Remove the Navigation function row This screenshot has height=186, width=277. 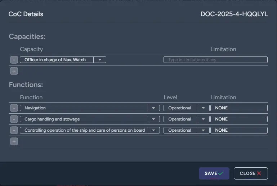tap(14, 108)
